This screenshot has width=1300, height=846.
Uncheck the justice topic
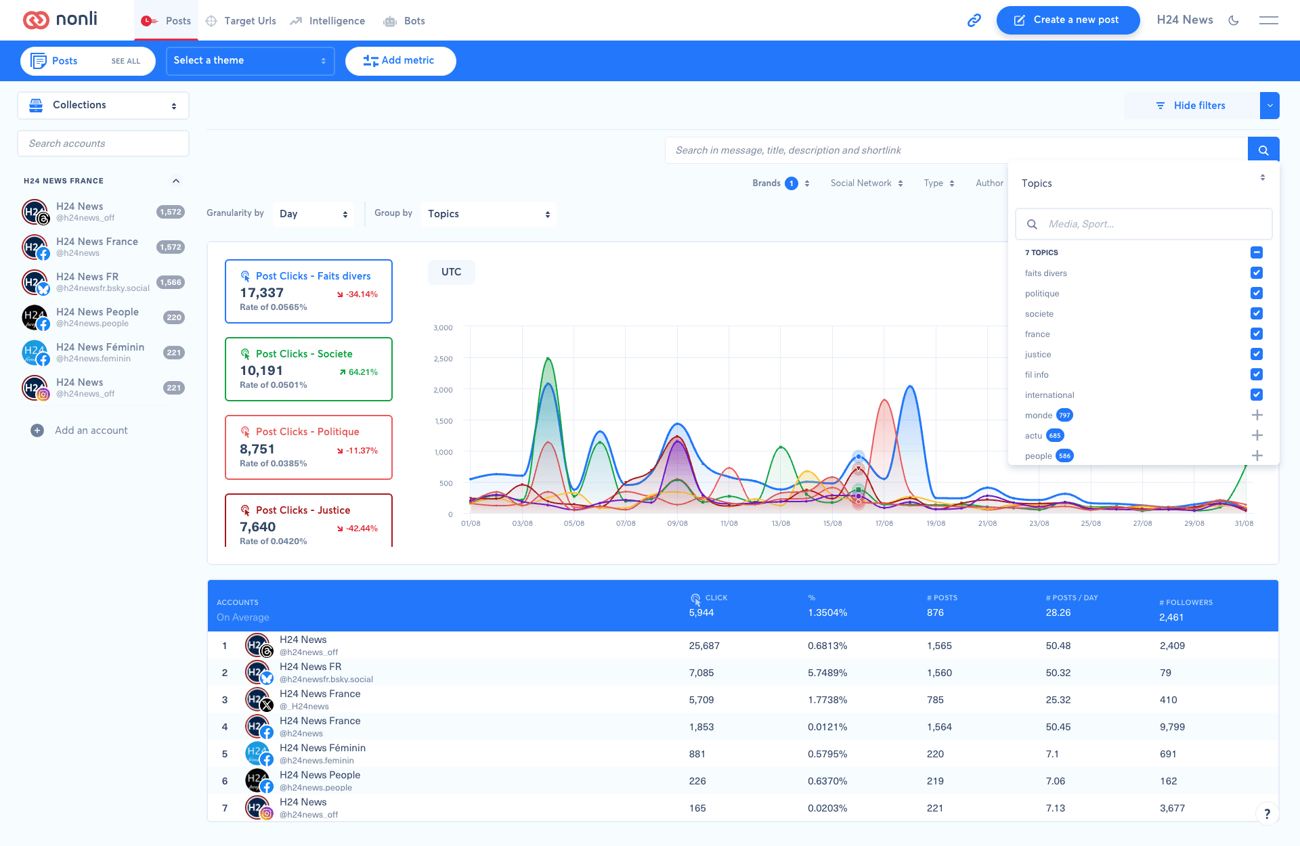[1257, 354]
